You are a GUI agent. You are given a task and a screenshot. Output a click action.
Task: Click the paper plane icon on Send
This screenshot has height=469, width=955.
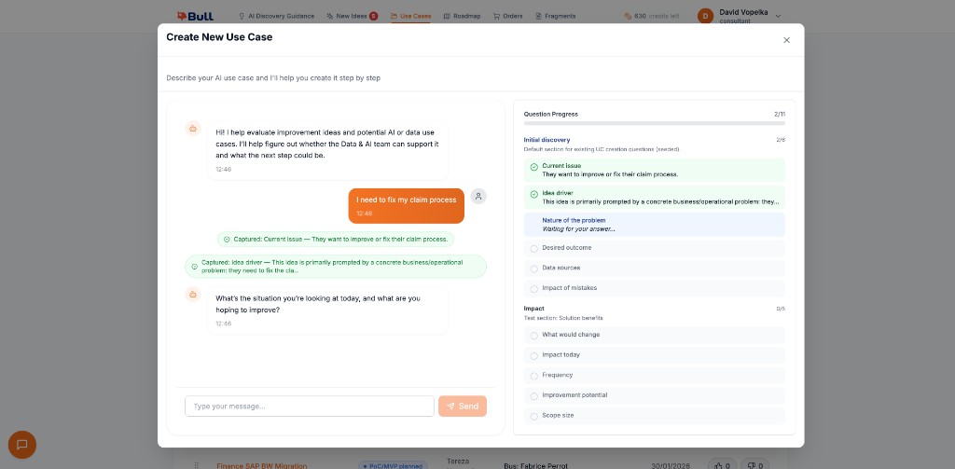click(x=450, y=407)
